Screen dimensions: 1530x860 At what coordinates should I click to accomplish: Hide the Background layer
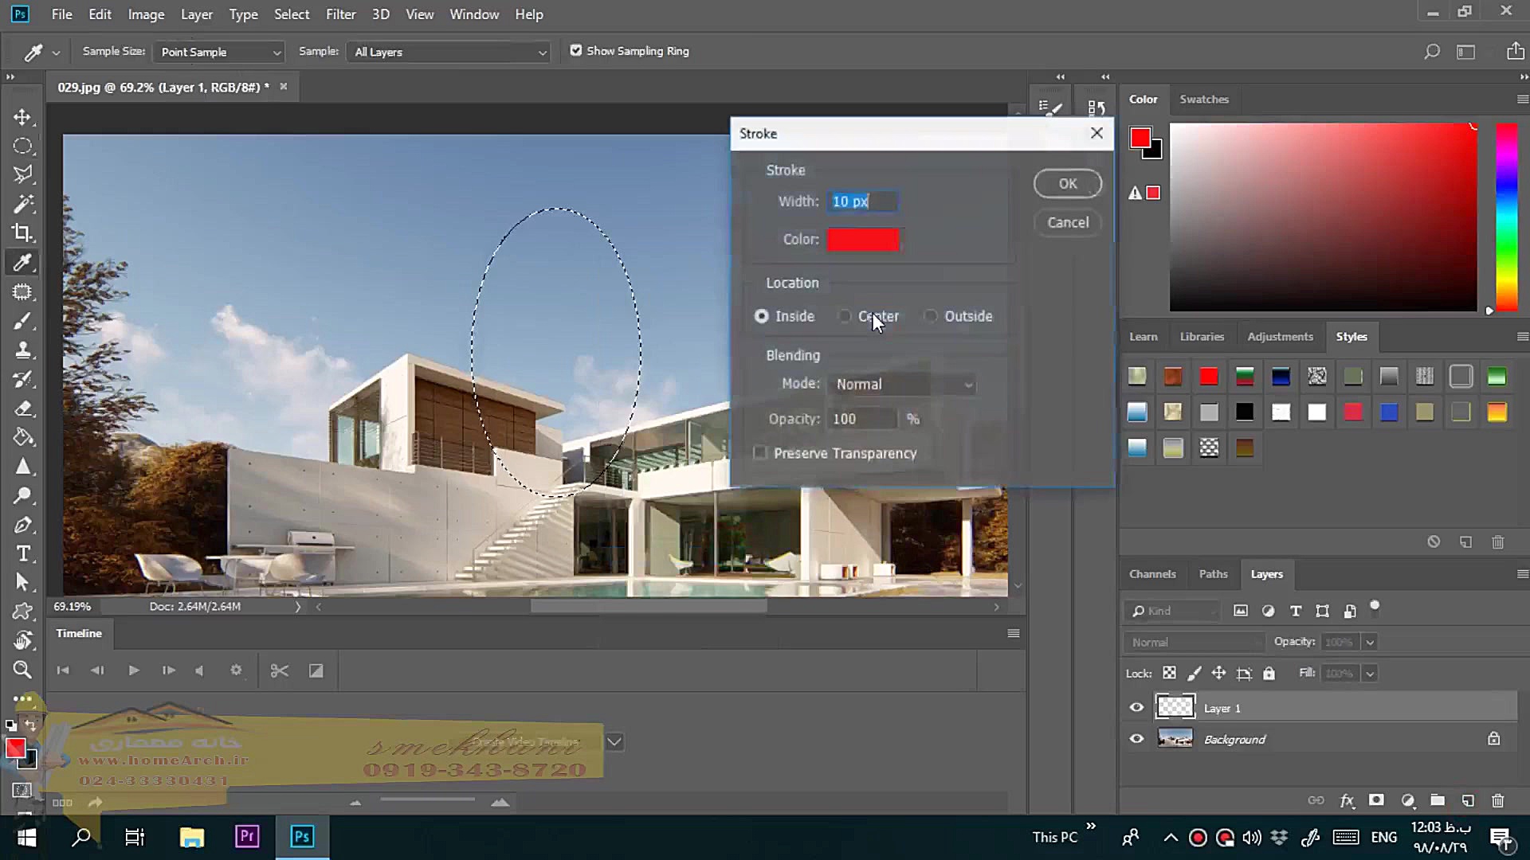click(x=1136, y=739)
